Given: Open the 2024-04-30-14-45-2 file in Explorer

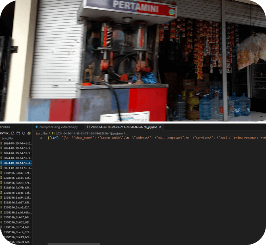Looking at the screenshot, I should point(17,143).
